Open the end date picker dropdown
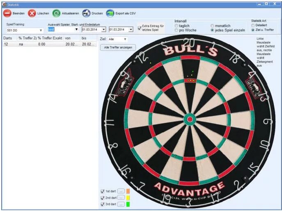Screen dimensions: 282x211 pyautogui.click(x=131, y=30)
